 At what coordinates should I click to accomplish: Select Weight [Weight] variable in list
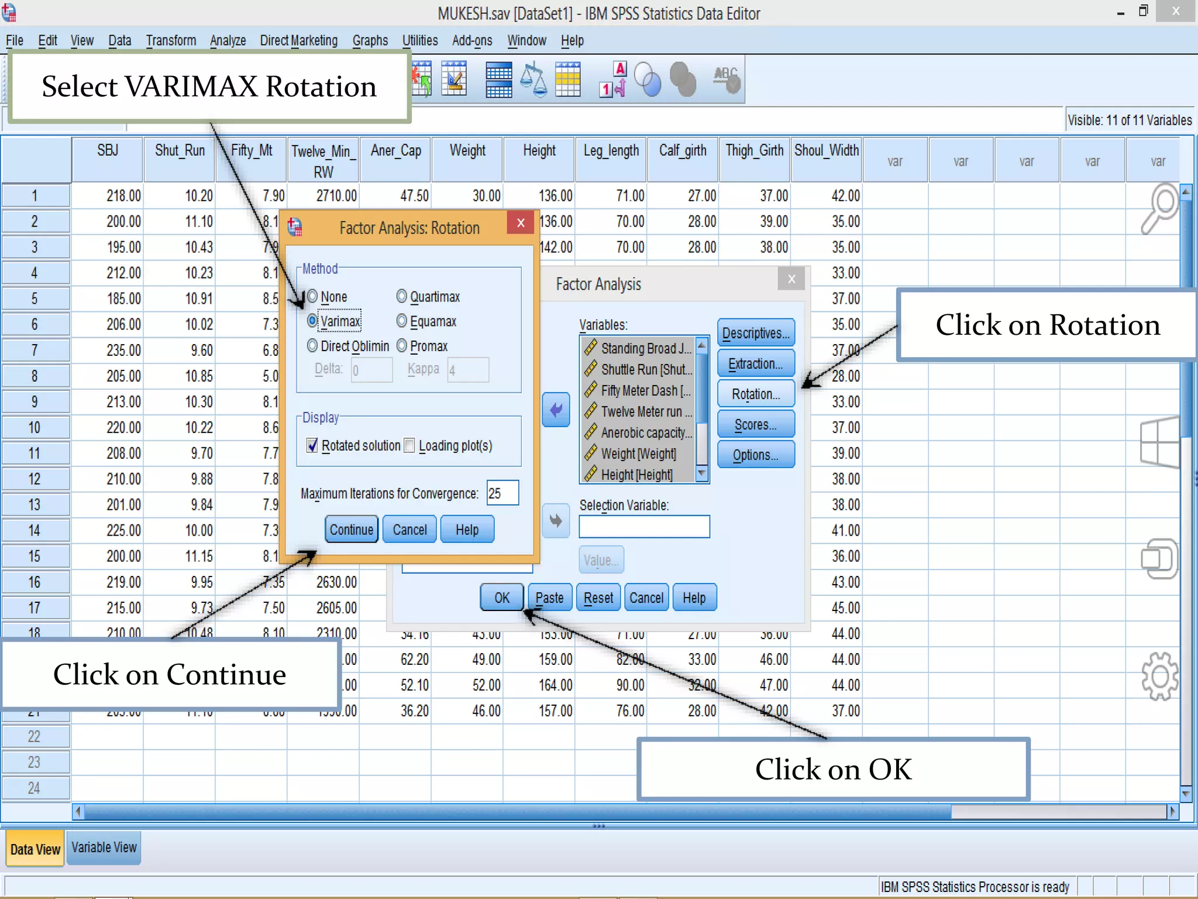[x=638, y=454]
